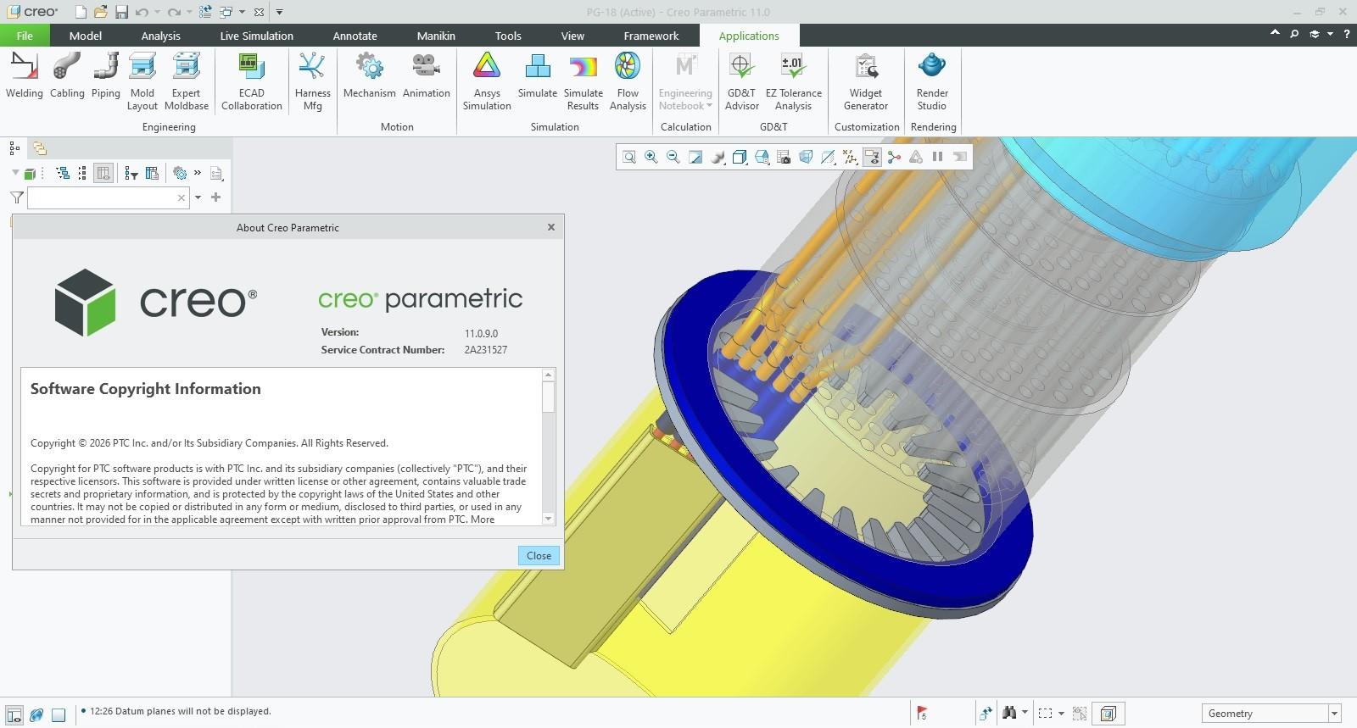Pause simulation in graphics toolbar
The image size is (1357, 728).
coord(938,157)
